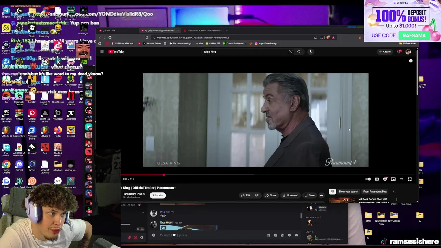Click the YouTube logo
The width and height of the screenshot is (441, 248).
pyautogui.click(x=116, y=52)
